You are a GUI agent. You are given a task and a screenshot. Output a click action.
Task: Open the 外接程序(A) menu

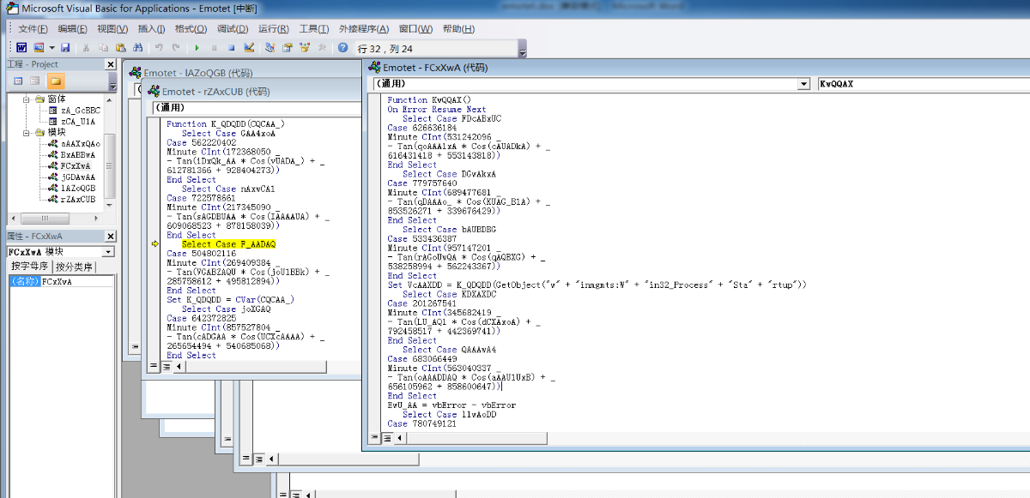pyautogui.click(x=363, y=28)
